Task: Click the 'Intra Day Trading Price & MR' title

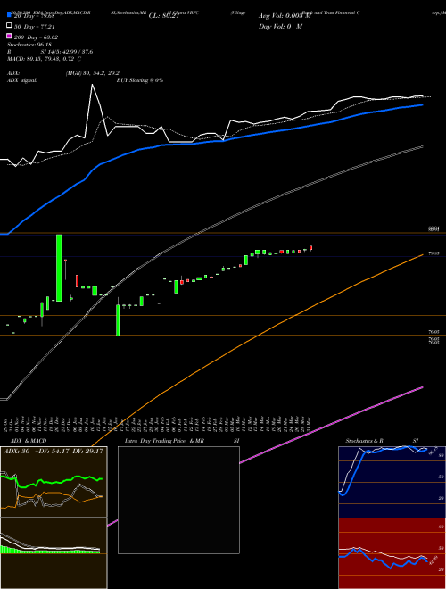Action: 164,441
